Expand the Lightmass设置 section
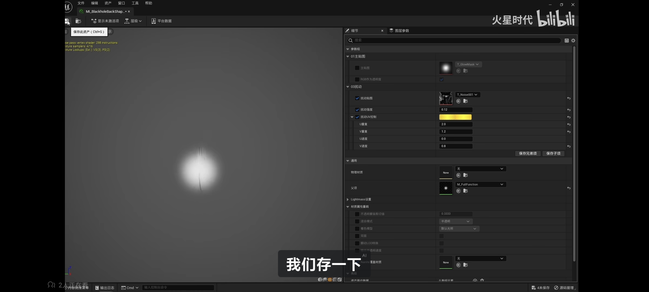This screenshot has height=292, width=649. pos(348,199)
